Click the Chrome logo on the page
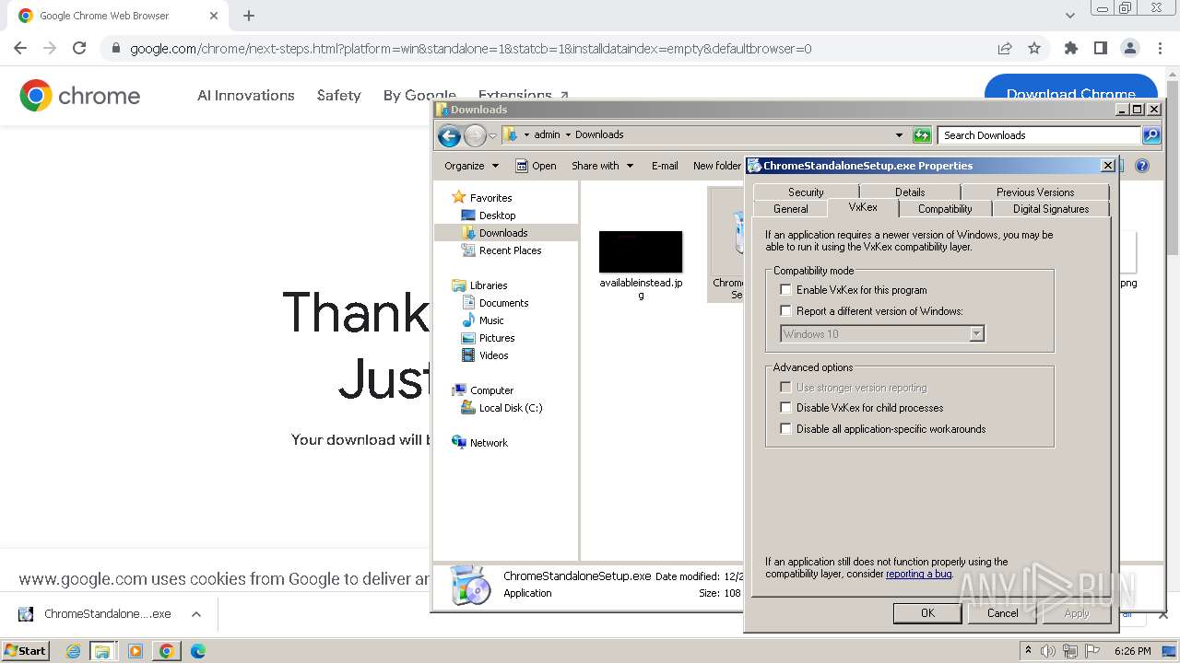 80,95
